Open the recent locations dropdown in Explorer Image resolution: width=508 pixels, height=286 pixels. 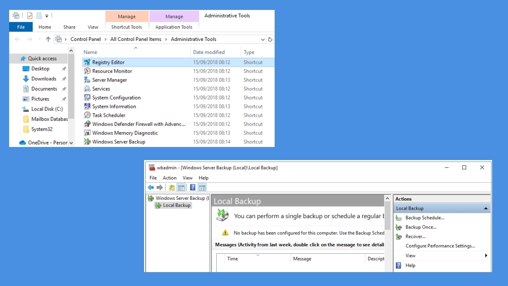pos(39,39)
